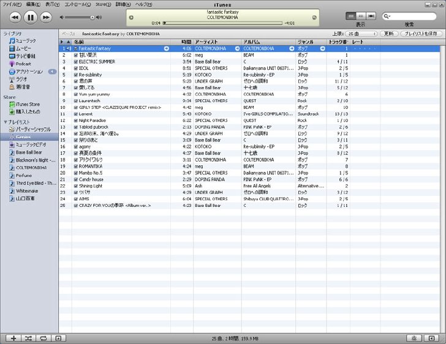Adjust the volume slider knob
Viewport: 446px width, 344px height.
[93, 18]
